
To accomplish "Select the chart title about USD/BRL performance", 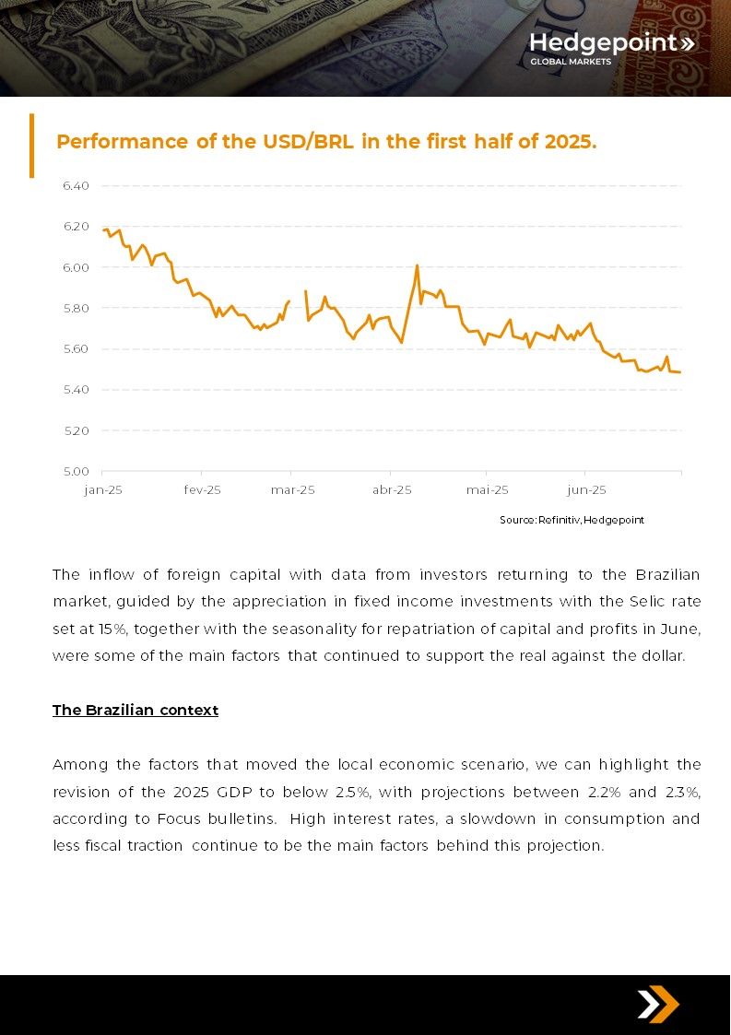I will [326, 141].
